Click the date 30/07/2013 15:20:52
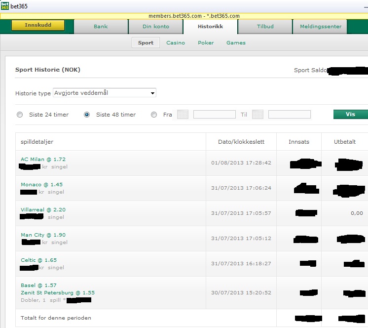The height and width of the screenshot is (328, 368). point(241,293)
